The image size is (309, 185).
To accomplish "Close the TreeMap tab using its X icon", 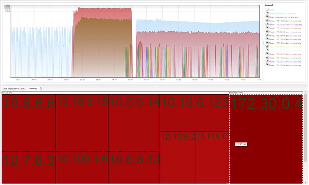I will pos(40,88).
